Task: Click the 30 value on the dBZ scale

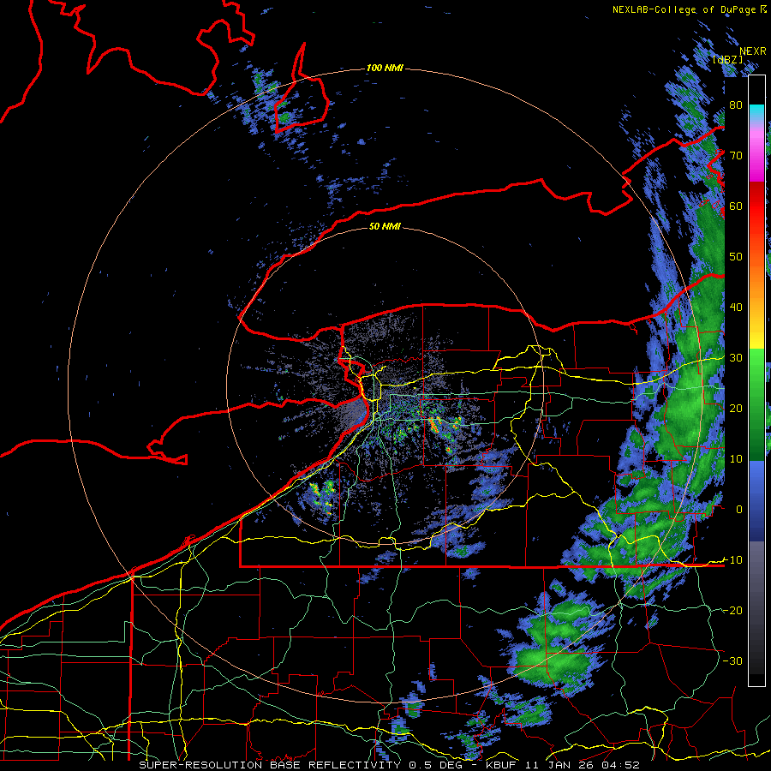Action: click(x=736, y=357)
